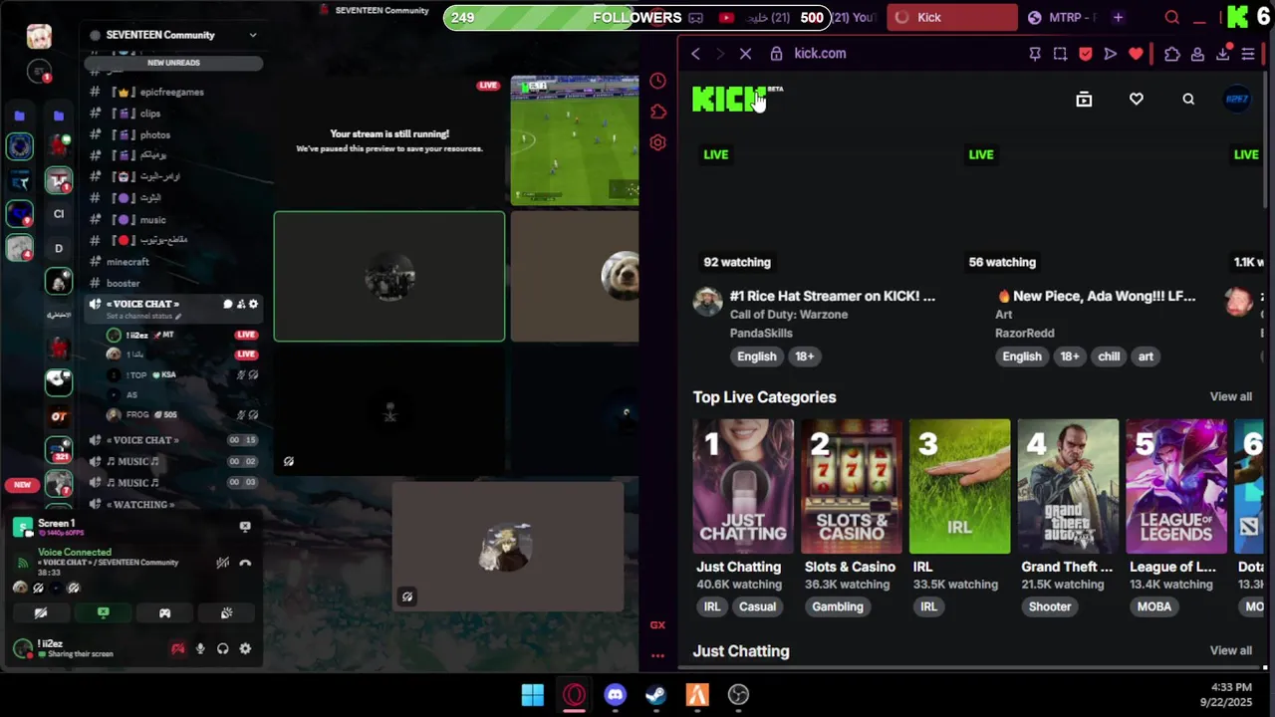Click the KICK logo home link

pos(738,99)
